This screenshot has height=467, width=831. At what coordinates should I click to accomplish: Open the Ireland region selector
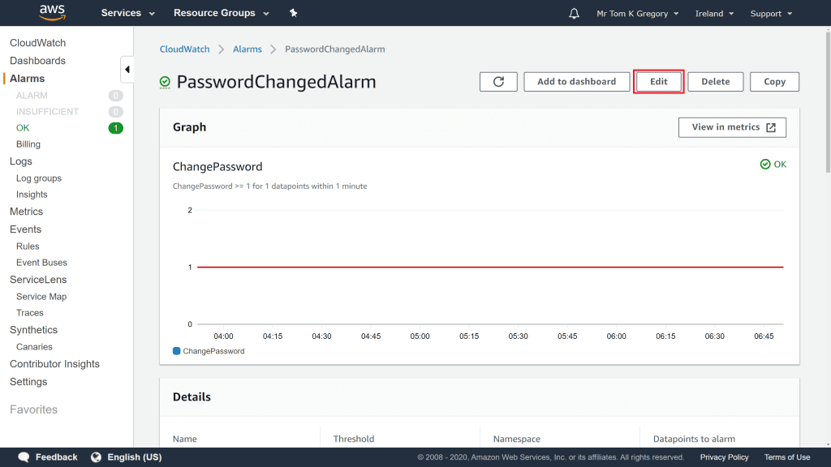[714, 14]
